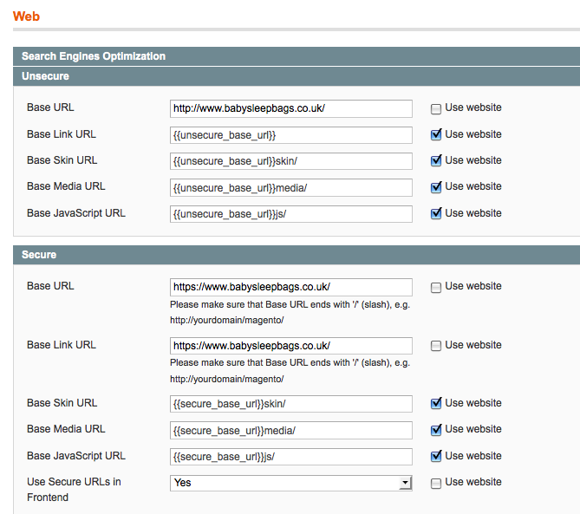Click the Secure Base Link URL field
This screenshot has height=514, width=580.
[x=291, y=346]
